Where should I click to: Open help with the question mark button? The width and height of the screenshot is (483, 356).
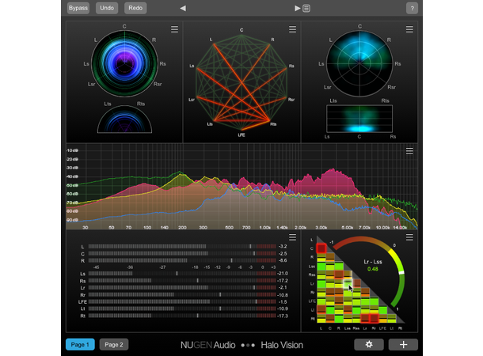point(413,9)
